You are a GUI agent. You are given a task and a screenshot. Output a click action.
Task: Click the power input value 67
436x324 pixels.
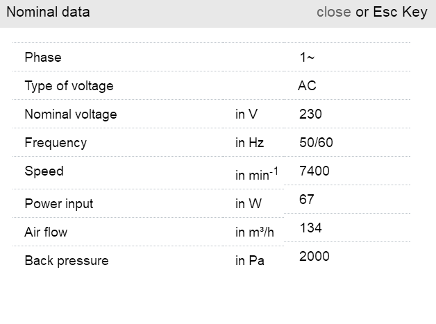click(307, 200)
